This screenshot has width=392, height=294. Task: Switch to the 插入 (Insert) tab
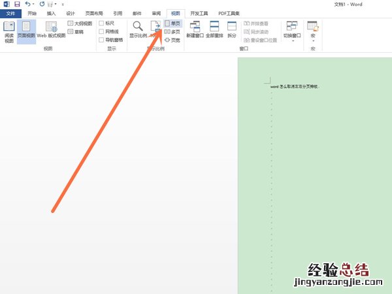coord(51,14)
